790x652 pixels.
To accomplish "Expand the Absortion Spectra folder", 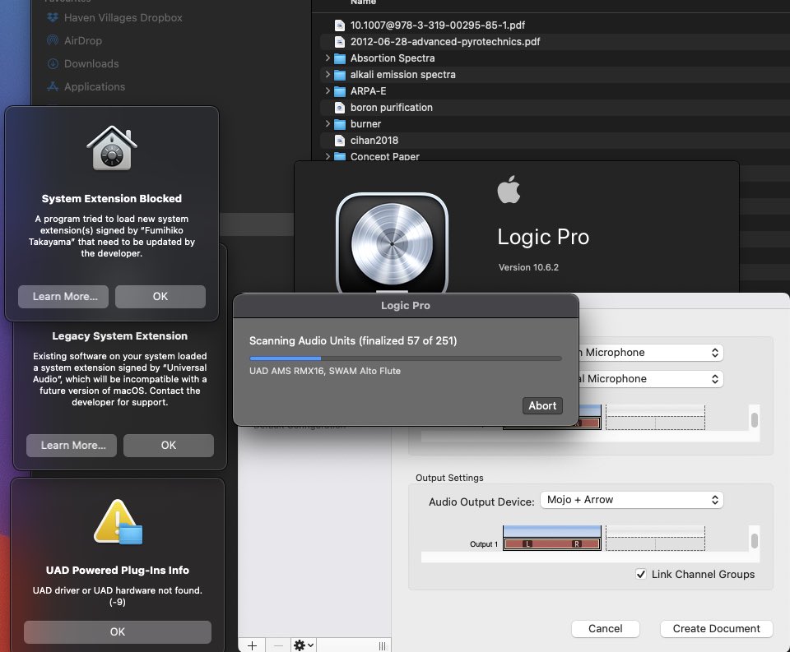I will [328, 58].
